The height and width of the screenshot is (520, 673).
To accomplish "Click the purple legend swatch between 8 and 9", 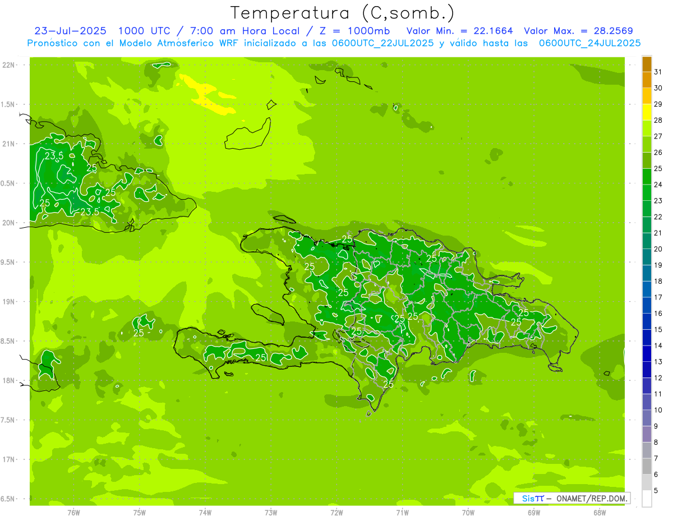I will 647,435.
